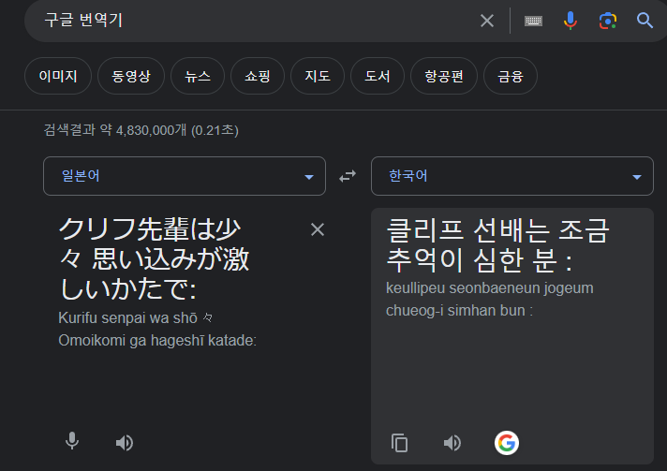Start voice search with microphone icon
The height and width of the screenshot is (471, 667).
coord(570,21)
